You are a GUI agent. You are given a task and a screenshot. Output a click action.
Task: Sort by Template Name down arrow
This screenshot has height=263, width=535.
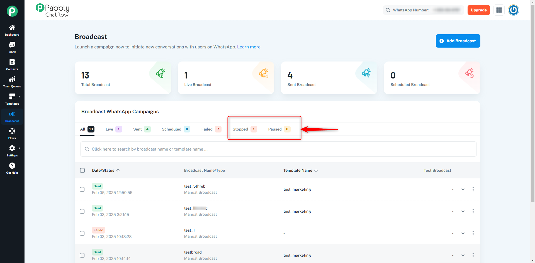316,170
